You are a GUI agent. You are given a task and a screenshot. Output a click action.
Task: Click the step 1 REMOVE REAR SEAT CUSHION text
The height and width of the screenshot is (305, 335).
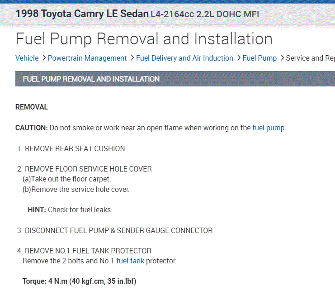(x=75, y=148)
